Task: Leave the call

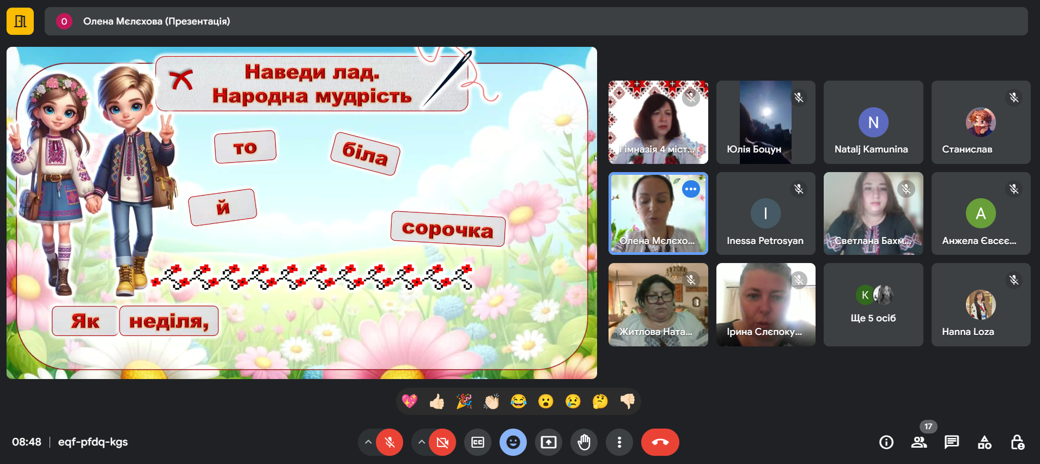Action: coord(660,442)
